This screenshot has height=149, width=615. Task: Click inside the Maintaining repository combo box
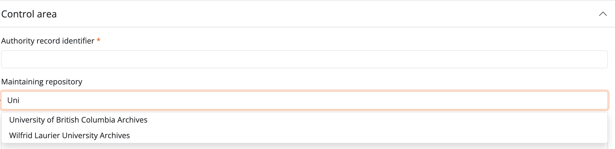(304, 100)
